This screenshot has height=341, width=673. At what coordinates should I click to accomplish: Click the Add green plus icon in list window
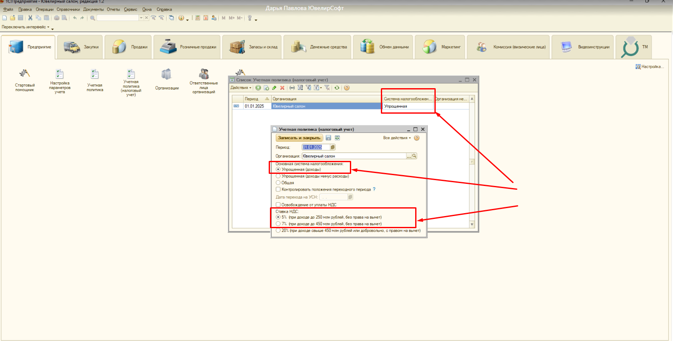pos(258,88)
